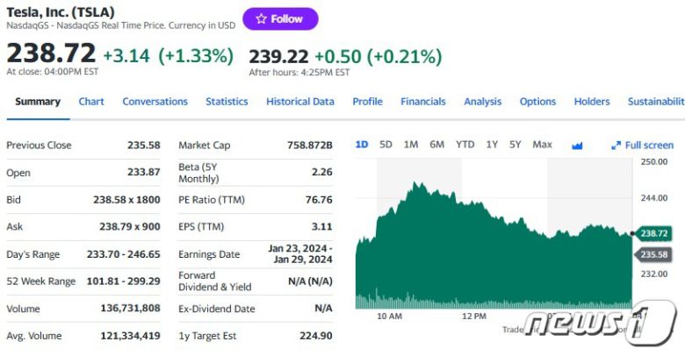Select the Analysis tab
685x356 pixels.
point(482,102)
